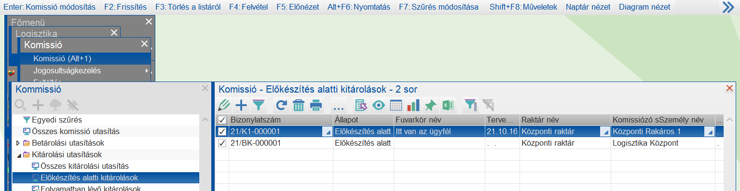This screenshot has width=740, height=191.
Task: Sort by the Bizonylatszám column header
Action: click(281, 120)
